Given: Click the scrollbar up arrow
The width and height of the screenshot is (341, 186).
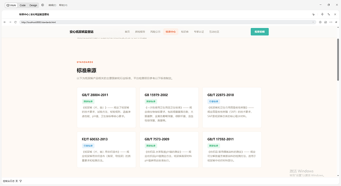Looking at the screenshot, I should pyautogui.click(x=338, y=28).
